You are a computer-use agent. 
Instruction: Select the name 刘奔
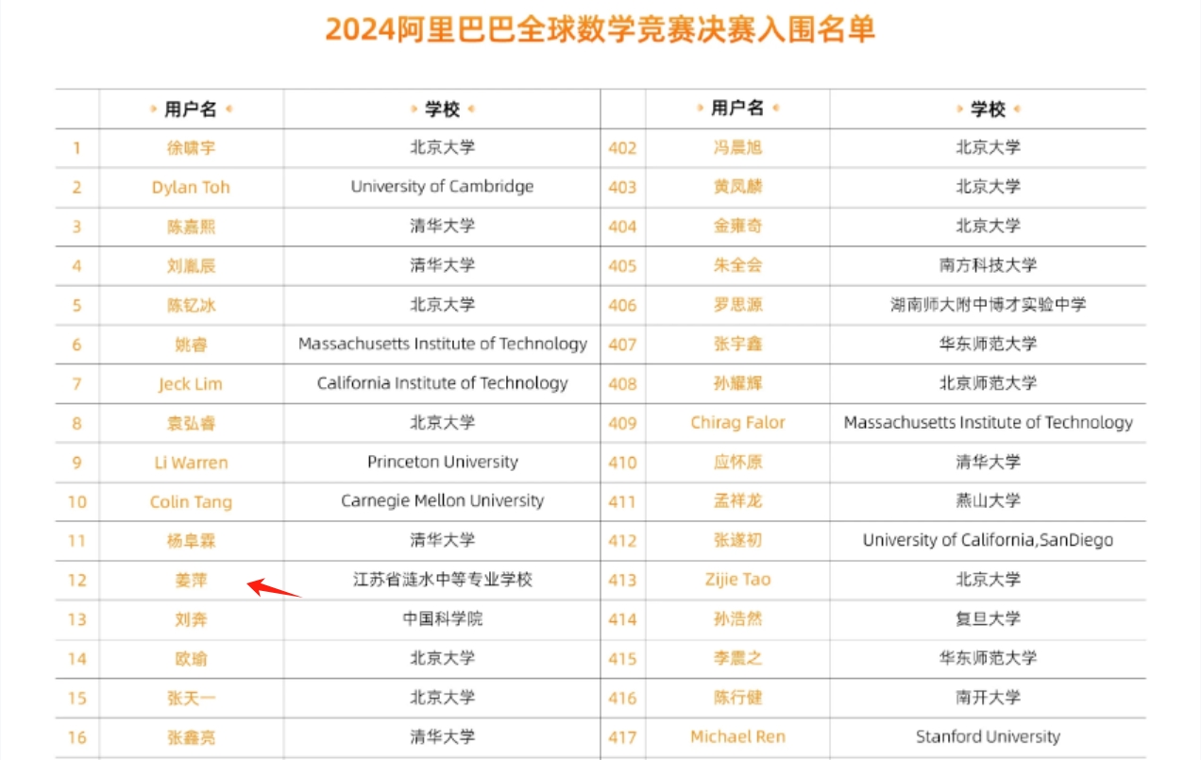191,619
